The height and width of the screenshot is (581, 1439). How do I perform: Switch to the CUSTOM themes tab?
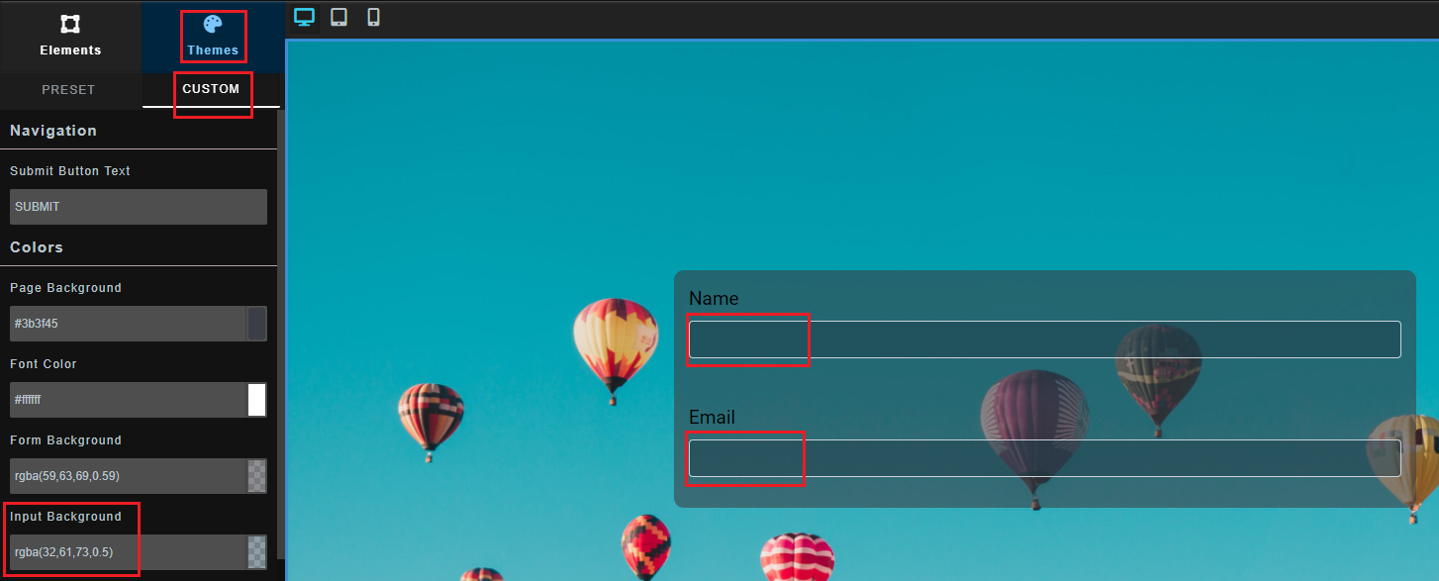coord(211,89)
